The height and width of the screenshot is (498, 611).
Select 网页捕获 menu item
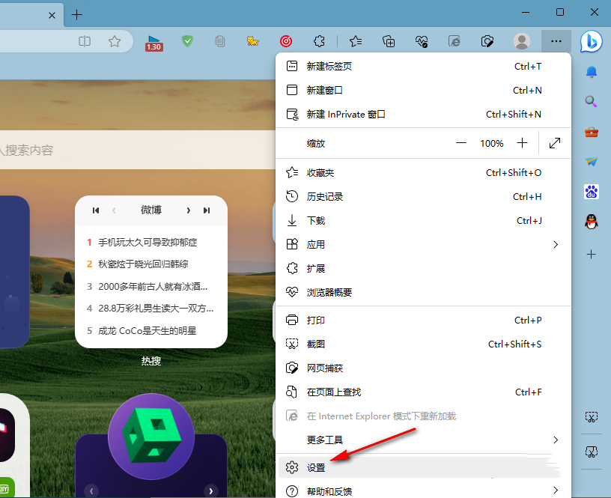coord(423,368)
